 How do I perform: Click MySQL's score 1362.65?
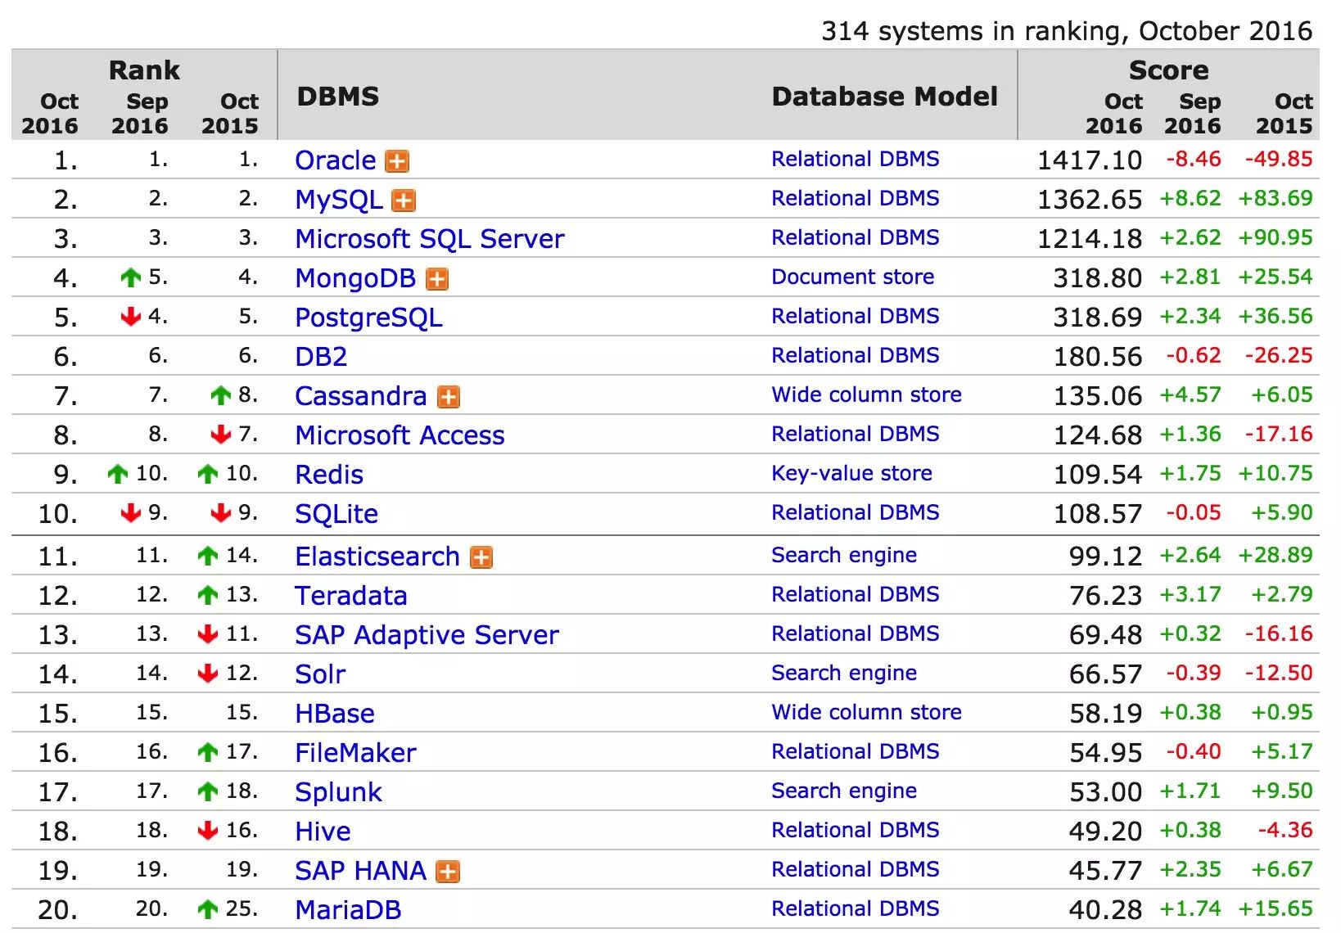pos(1090,200)
